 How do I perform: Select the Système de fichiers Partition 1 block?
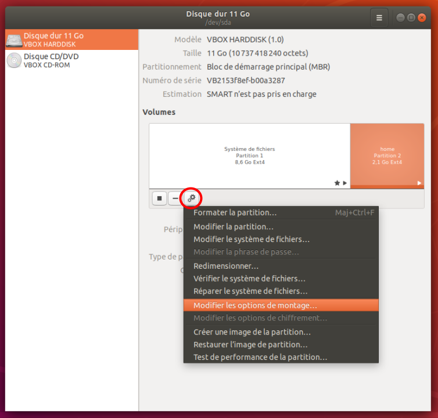click(249, 156)
